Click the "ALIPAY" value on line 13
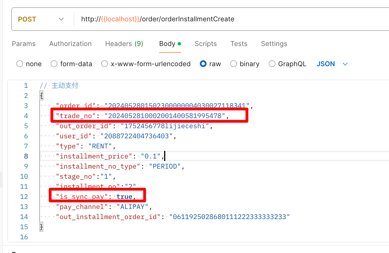The height and width of the screenshot is (253, 389). [x=132, y=207]
